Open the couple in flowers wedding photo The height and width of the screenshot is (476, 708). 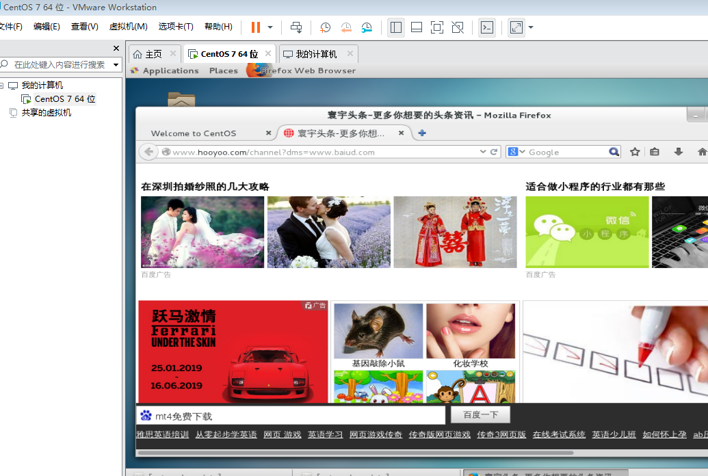202,232
